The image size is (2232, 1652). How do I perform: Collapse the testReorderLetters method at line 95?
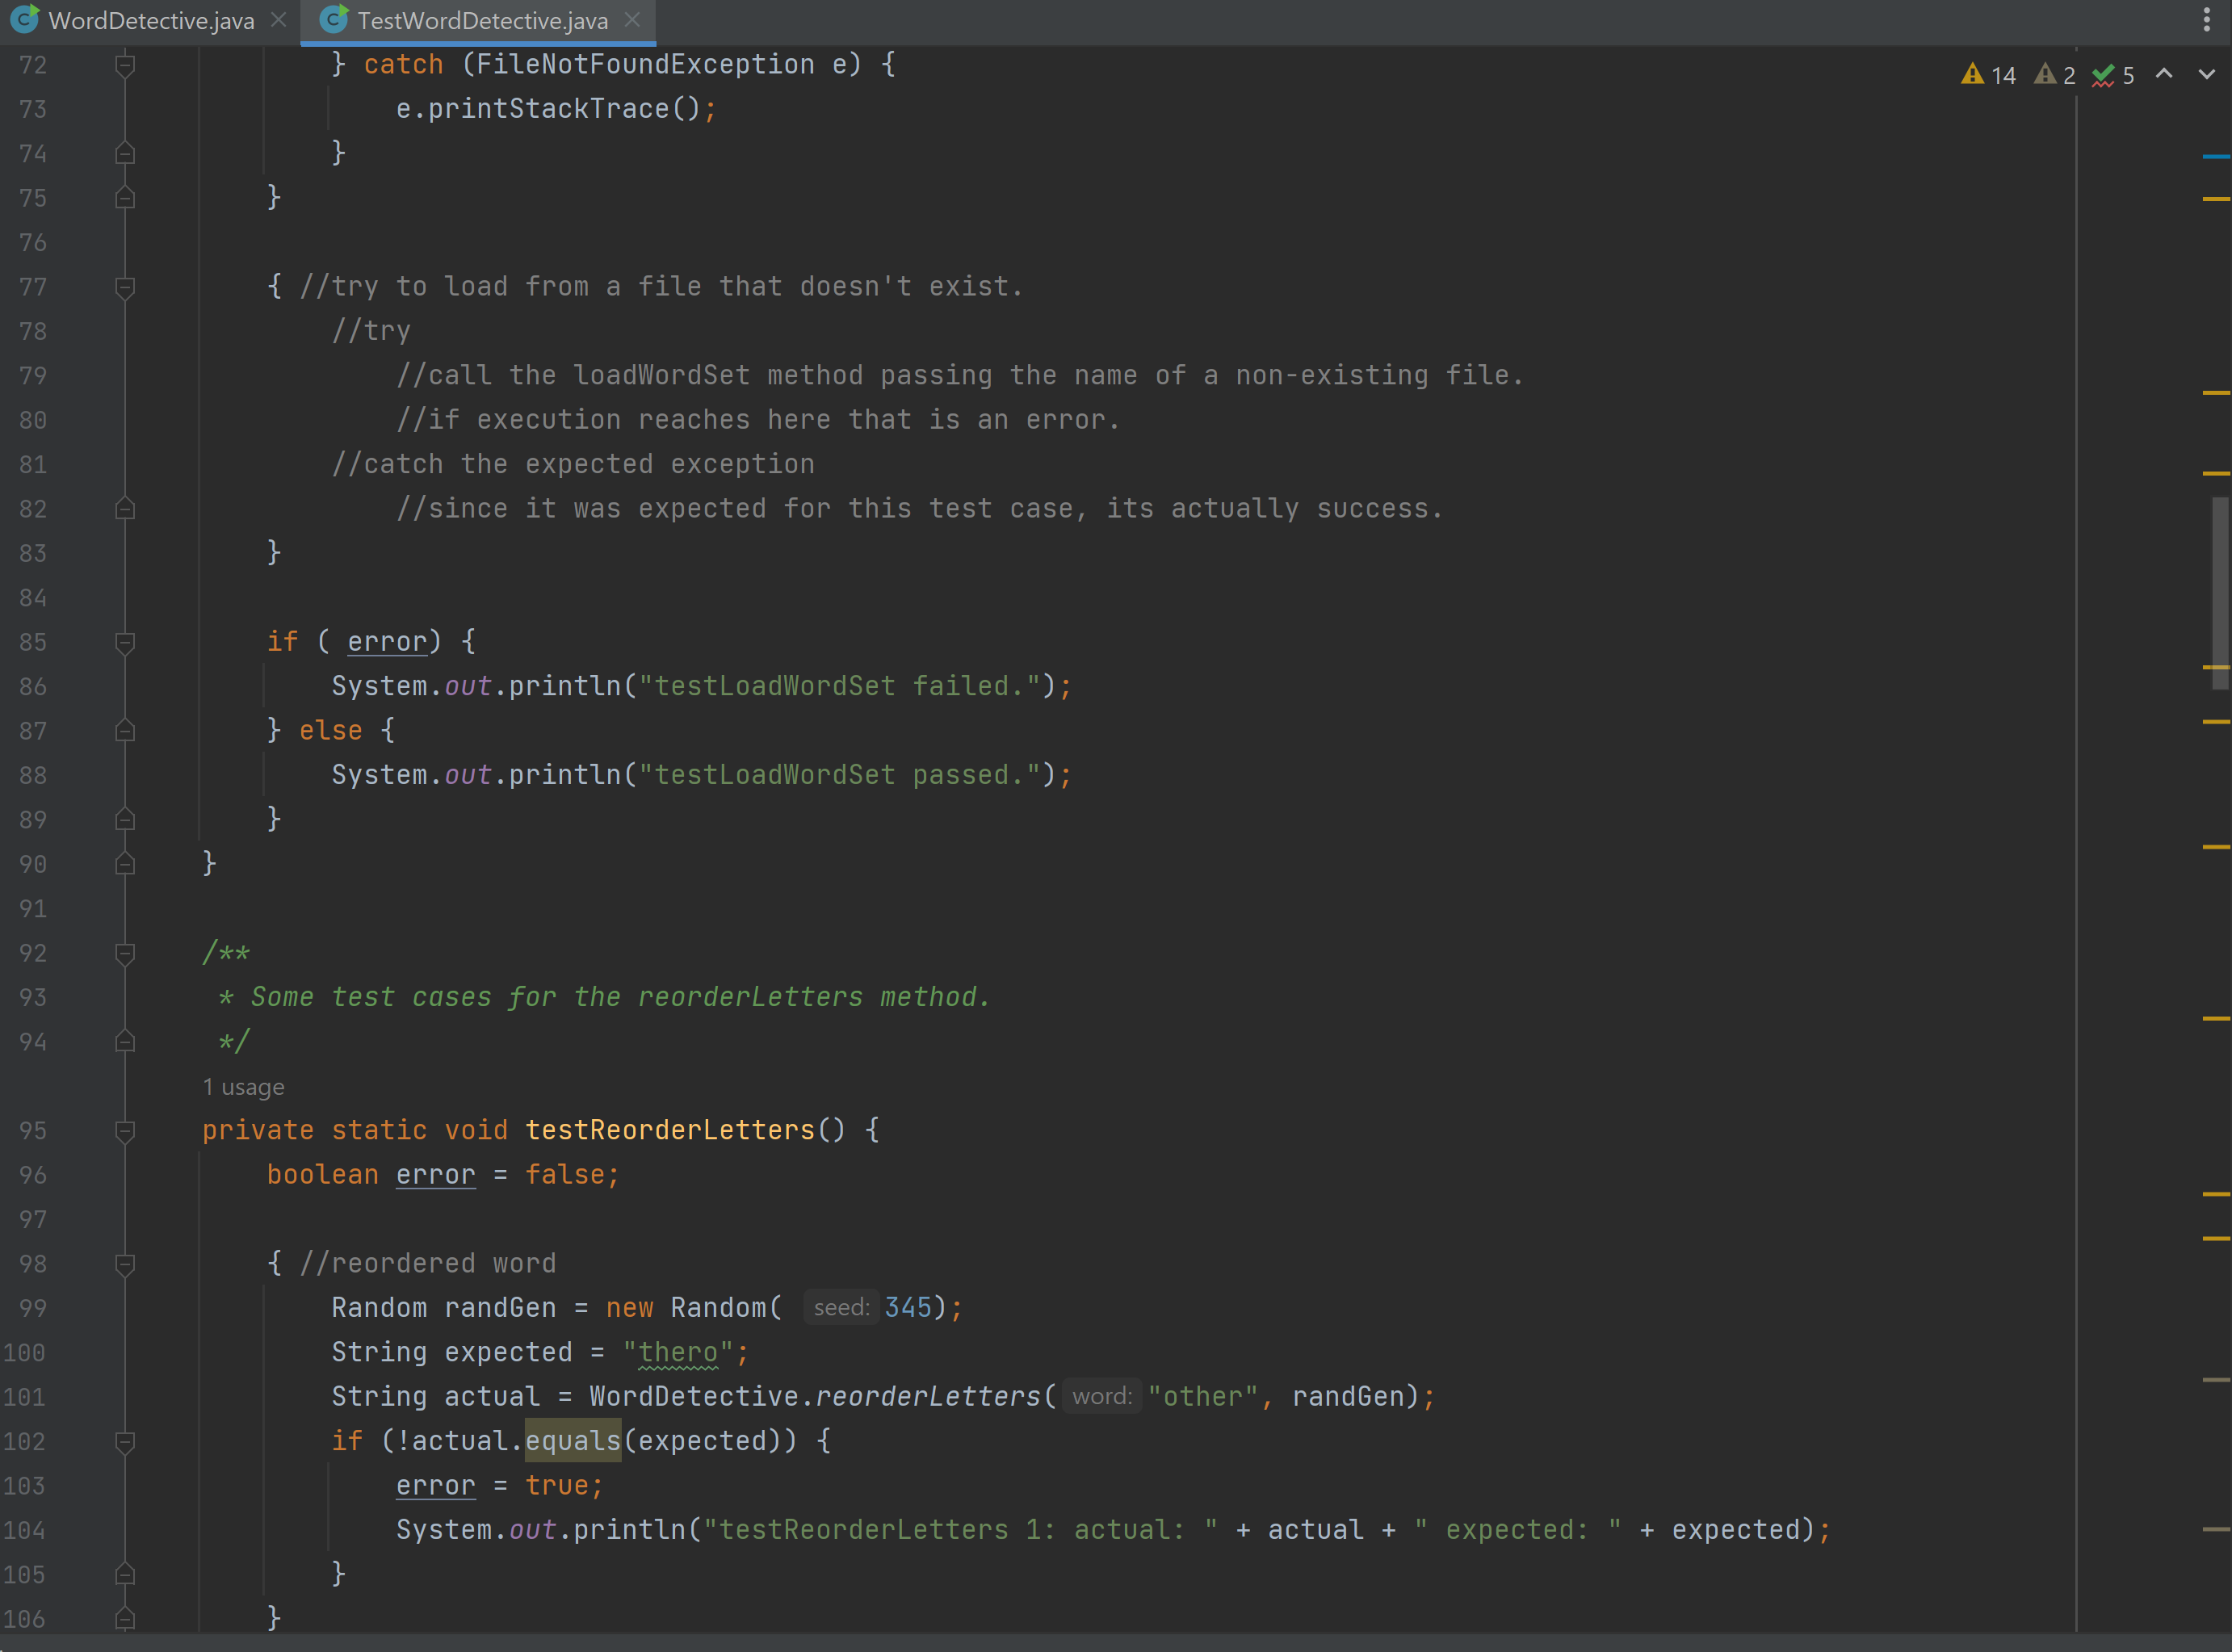click(125, 1131)
